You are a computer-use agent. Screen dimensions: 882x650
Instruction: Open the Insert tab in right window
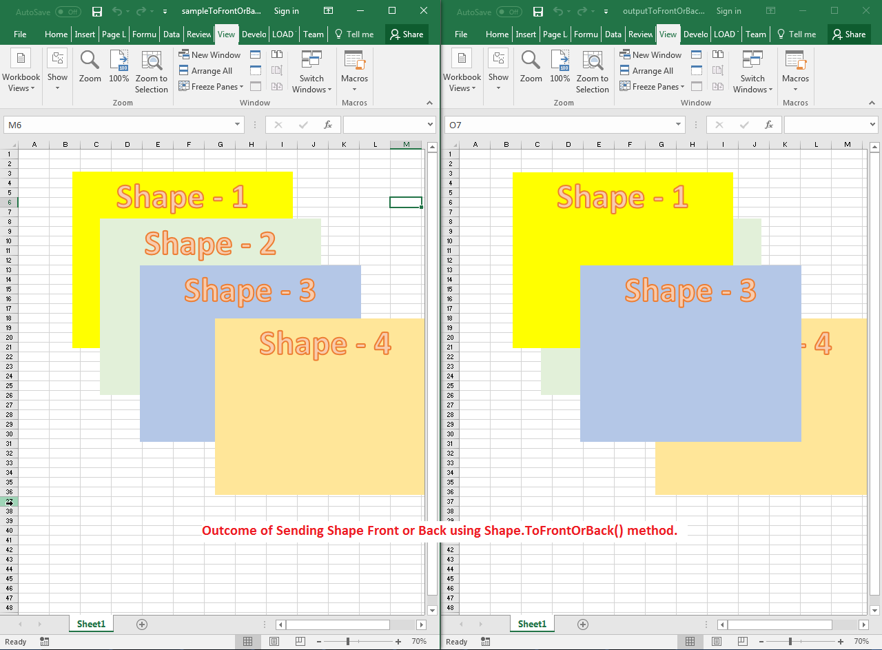pos(526,34)
